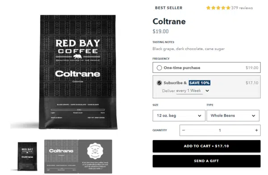This screenshot has width=268, height=175.
Task: Open the Size 12 oz. bag dropdown
Action: tap(179, 116)
